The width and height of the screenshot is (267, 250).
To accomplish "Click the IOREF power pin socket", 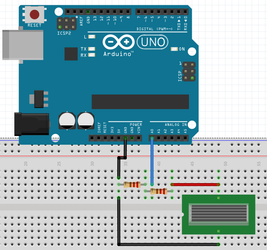I will (99, 138).
